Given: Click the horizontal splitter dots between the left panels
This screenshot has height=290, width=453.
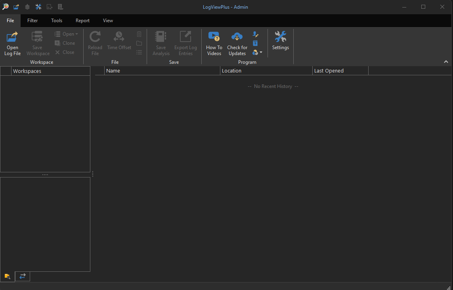Looking at the screenshot, I should [x=45, y=175].
